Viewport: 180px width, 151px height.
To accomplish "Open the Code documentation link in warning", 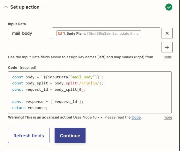I will [136, 117].
